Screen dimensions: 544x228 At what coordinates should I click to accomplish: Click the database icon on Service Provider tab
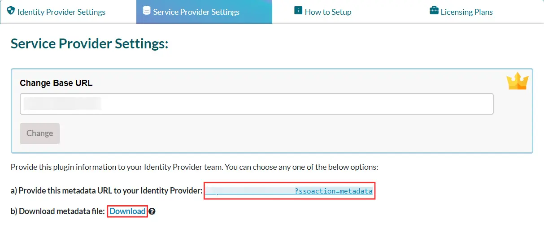pos(147,10)
